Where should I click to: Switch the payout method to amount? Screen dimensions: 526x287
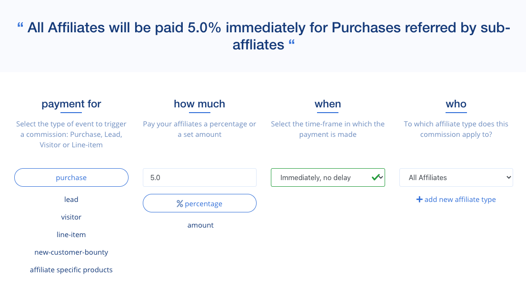(200, 225)
